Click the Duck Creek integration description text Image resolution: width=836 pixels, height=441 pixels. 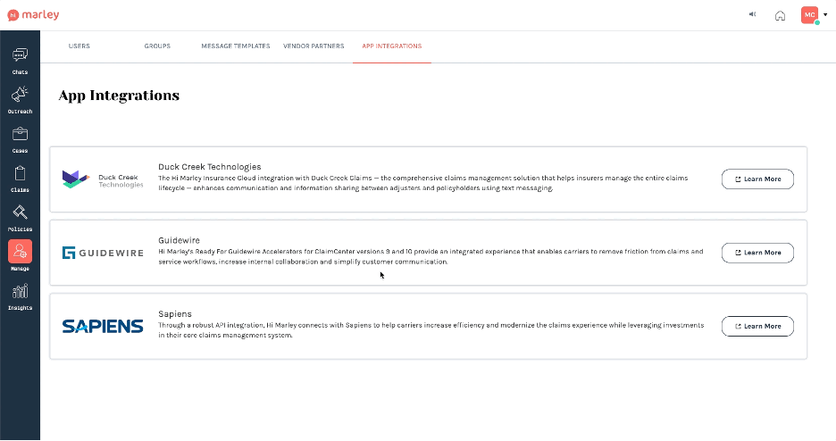click(422, 183)
